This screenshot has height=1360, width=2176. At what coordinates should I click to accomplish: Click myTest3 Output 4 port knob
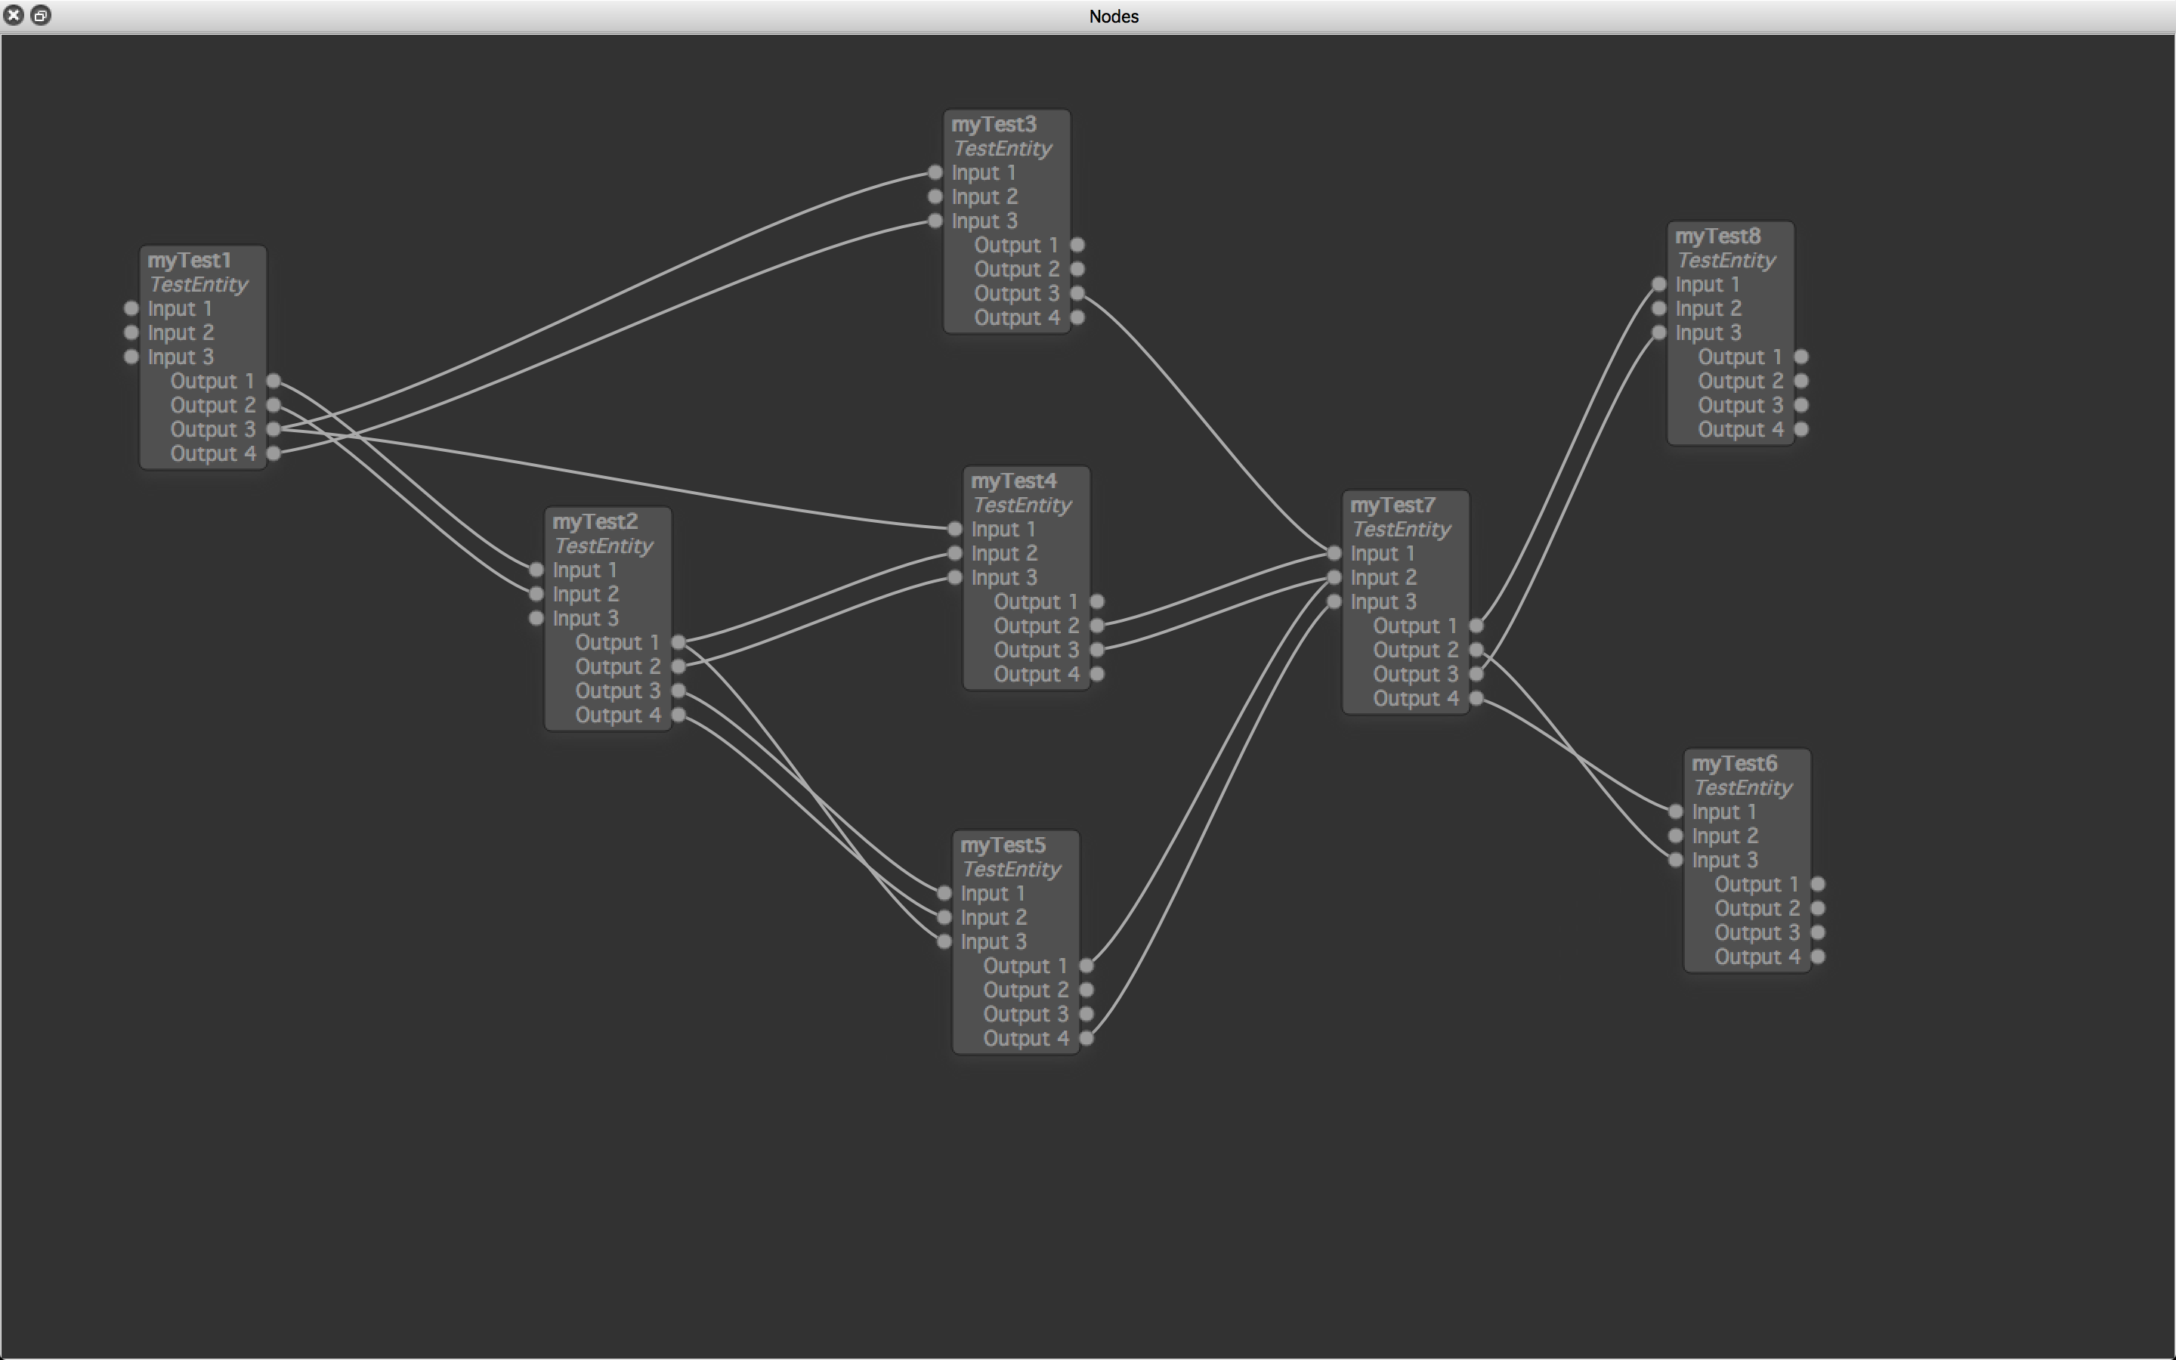pos(1077,317)
